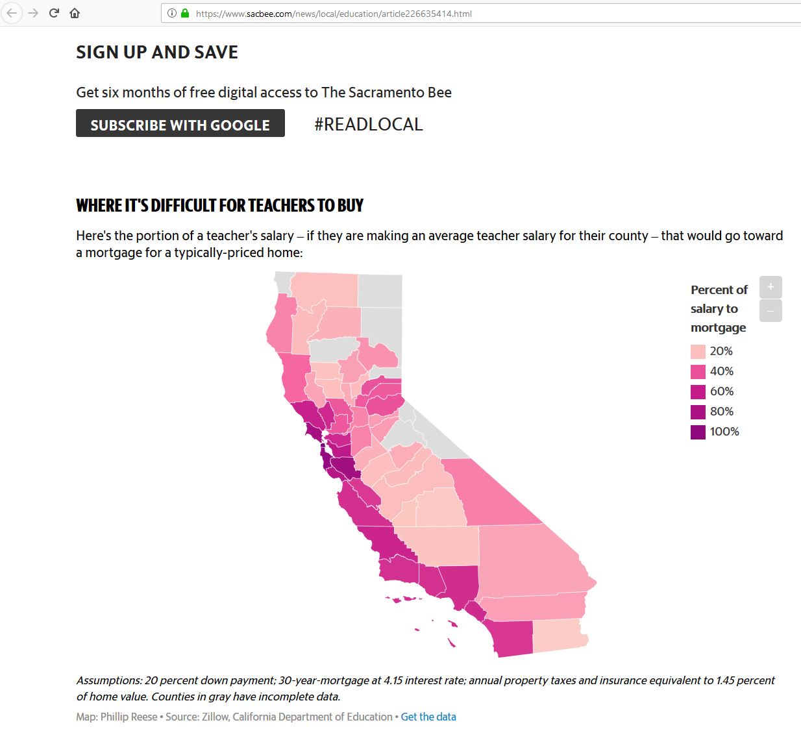Select the 100% legend color swatch
801x729 pixels.
(698, 432)
